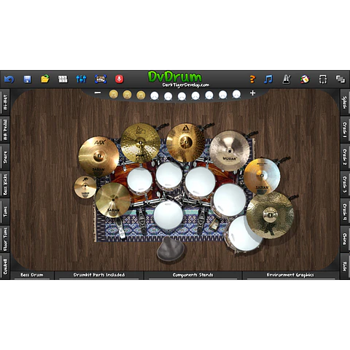Image resolution: width=350 pixels, height=350 pixels.
Task: Click the overlapping windows icon
Action: coord(341,79)
